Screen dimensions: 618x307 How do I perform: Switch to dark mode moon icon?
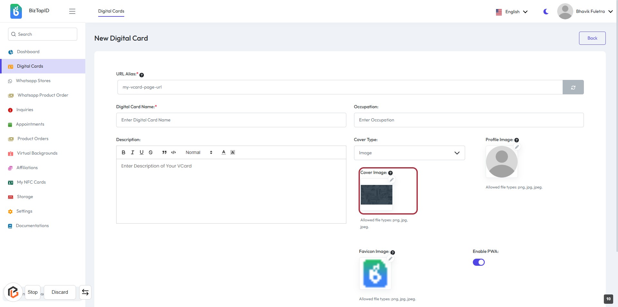point(546,12)
